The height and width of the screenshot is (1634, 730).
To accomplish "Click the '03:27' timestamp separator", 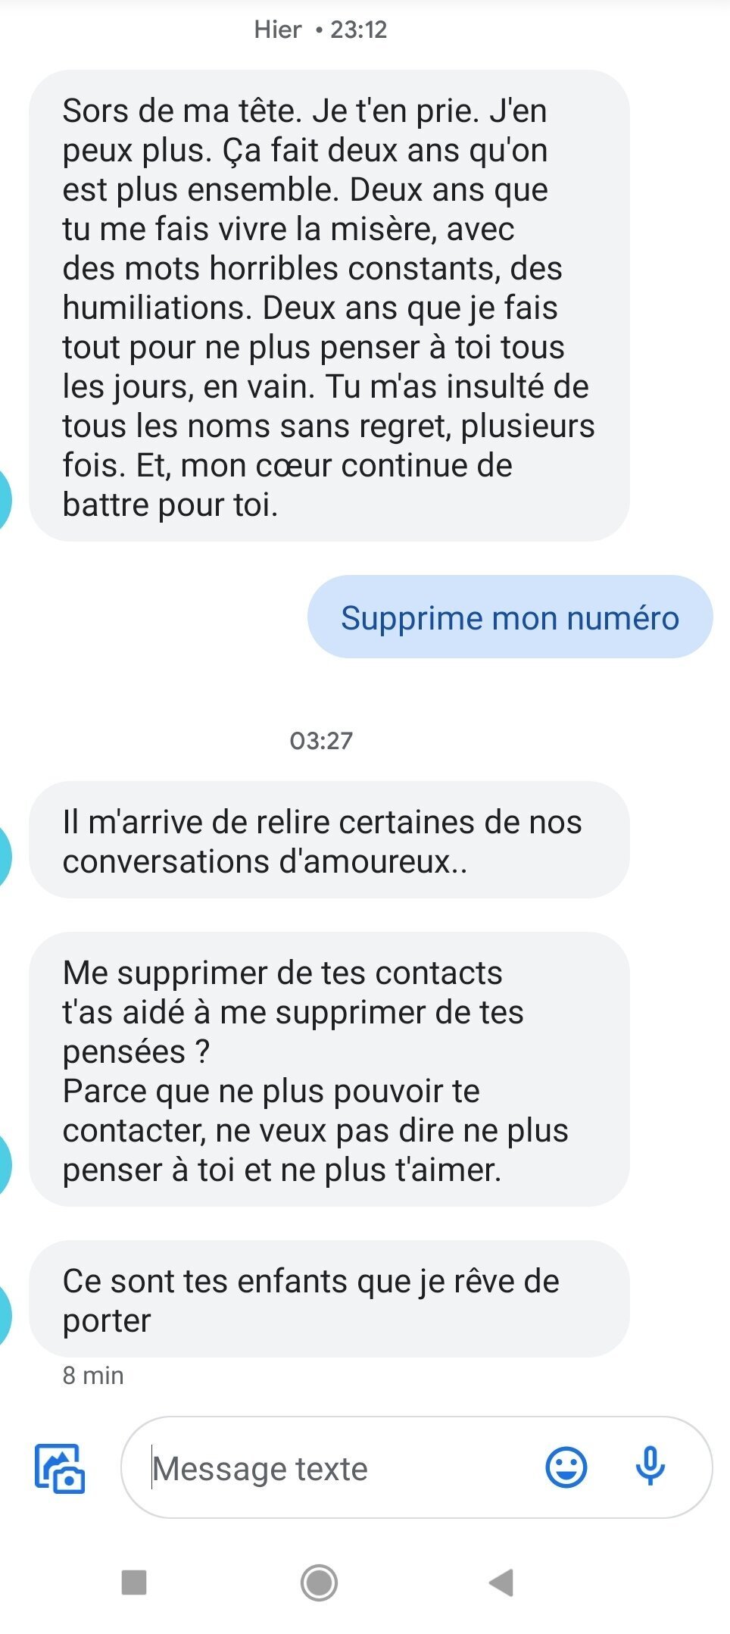I will click(321, 741).
